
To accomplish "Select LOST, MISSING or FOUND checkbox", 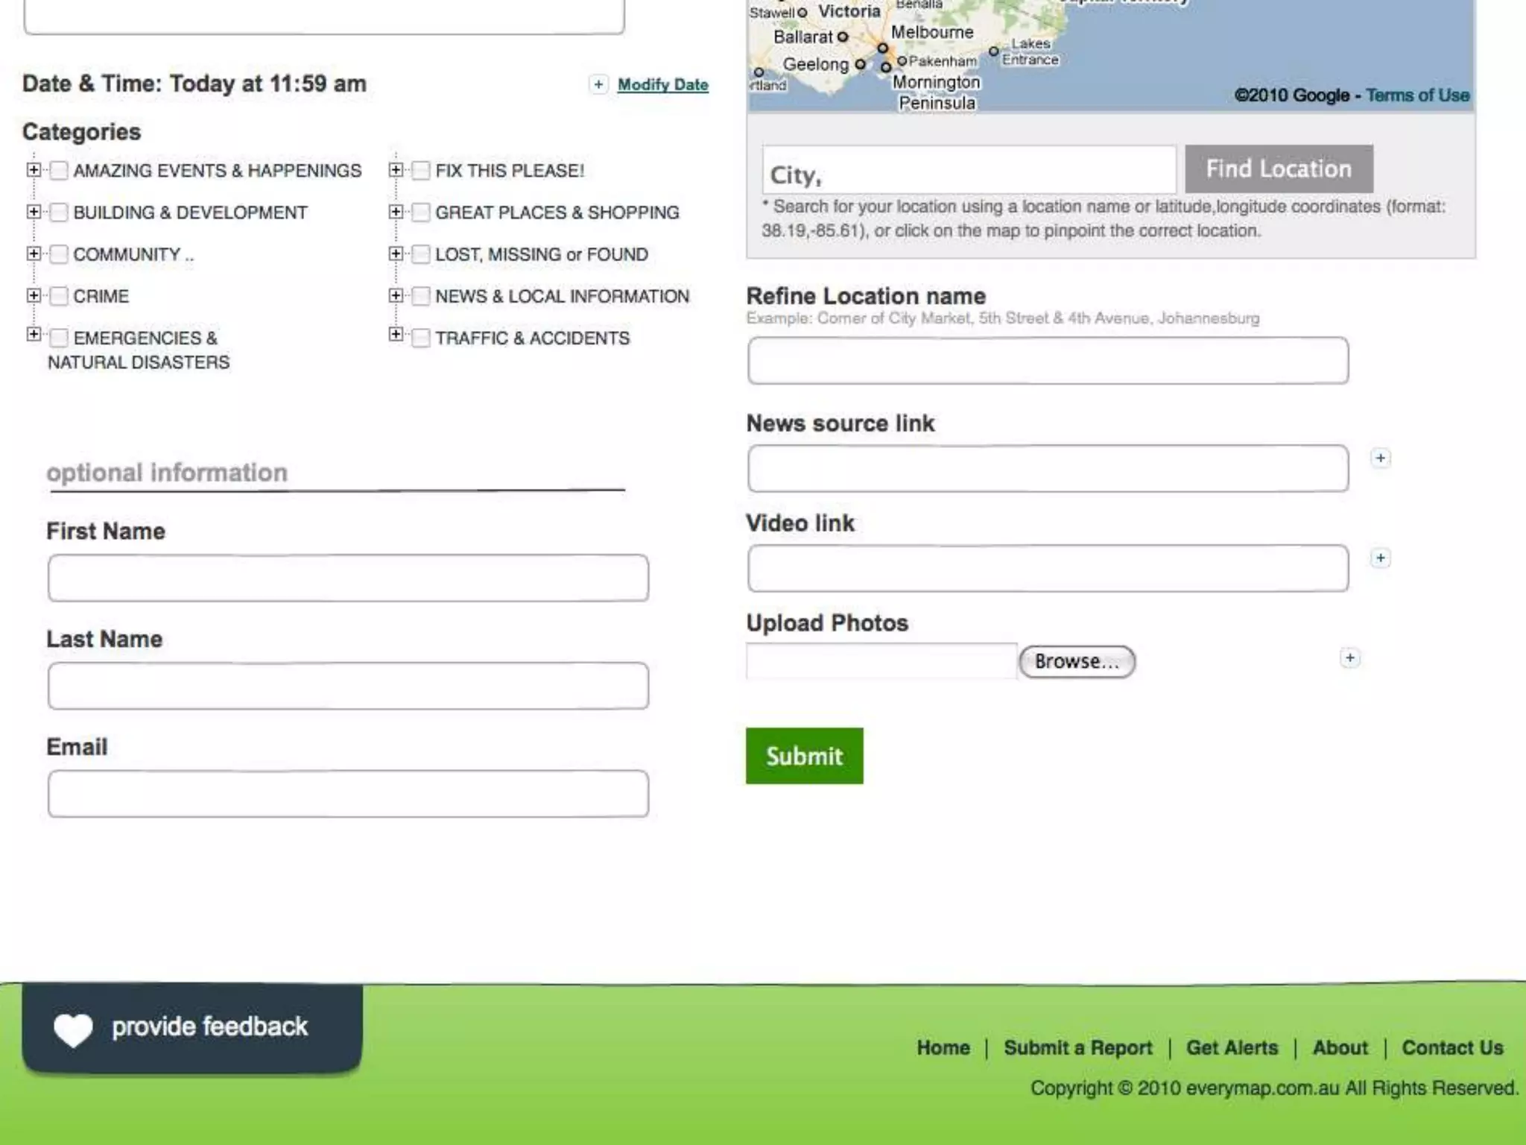I will [x=421, y=255].
